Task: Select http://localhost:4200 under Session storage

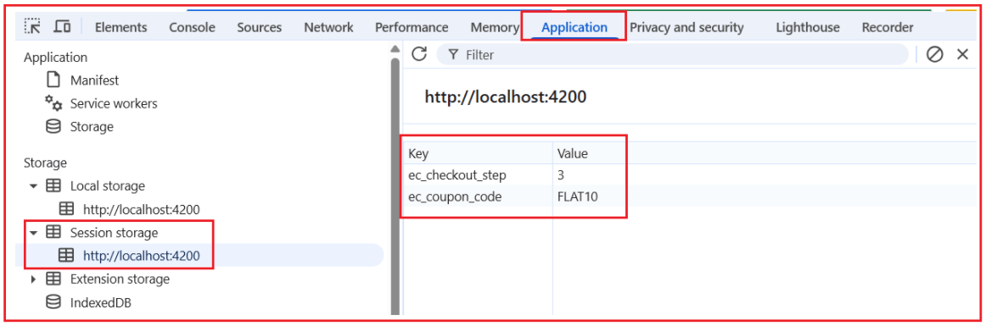Action: (142, 256)
